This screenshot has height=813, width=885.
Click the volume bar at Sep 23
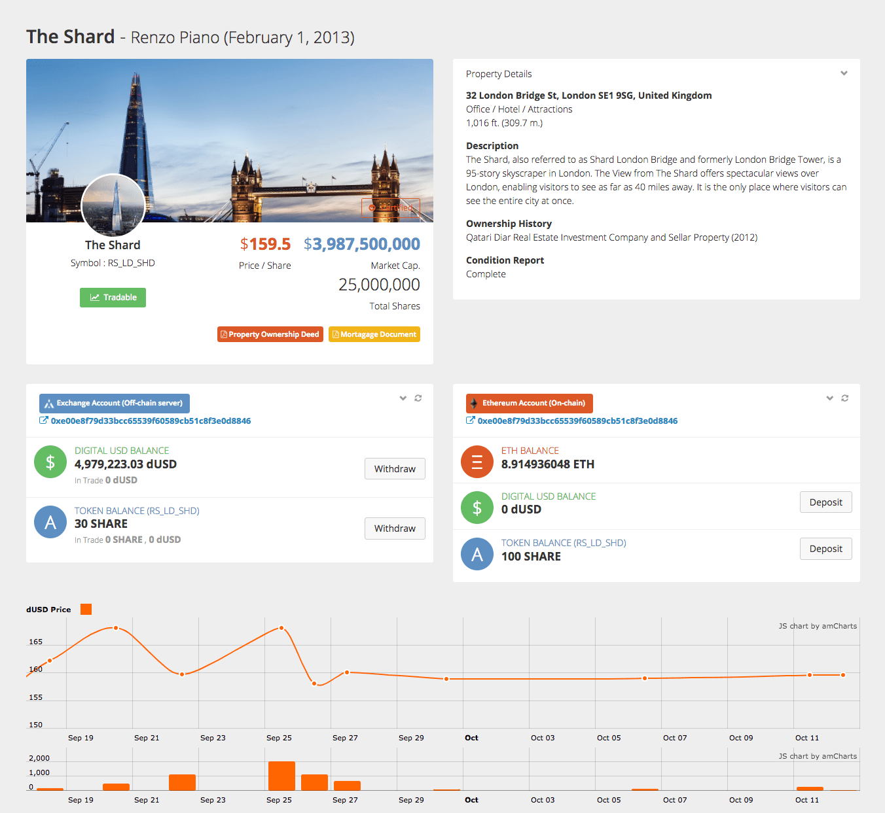(x=182, y=782)
